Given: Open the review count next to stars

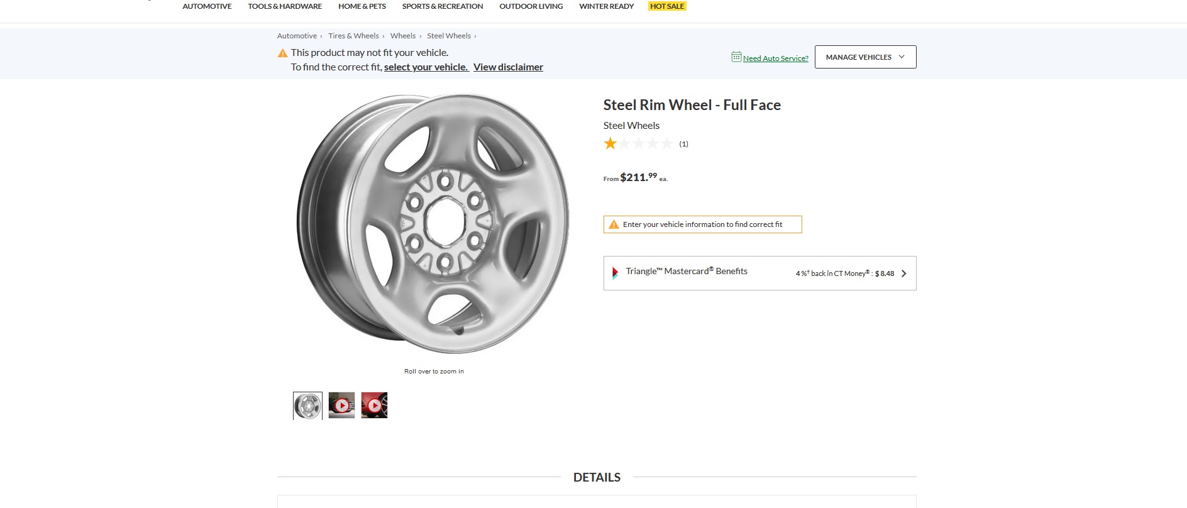Looking at the screenshot, I should (x=683, y=144).
